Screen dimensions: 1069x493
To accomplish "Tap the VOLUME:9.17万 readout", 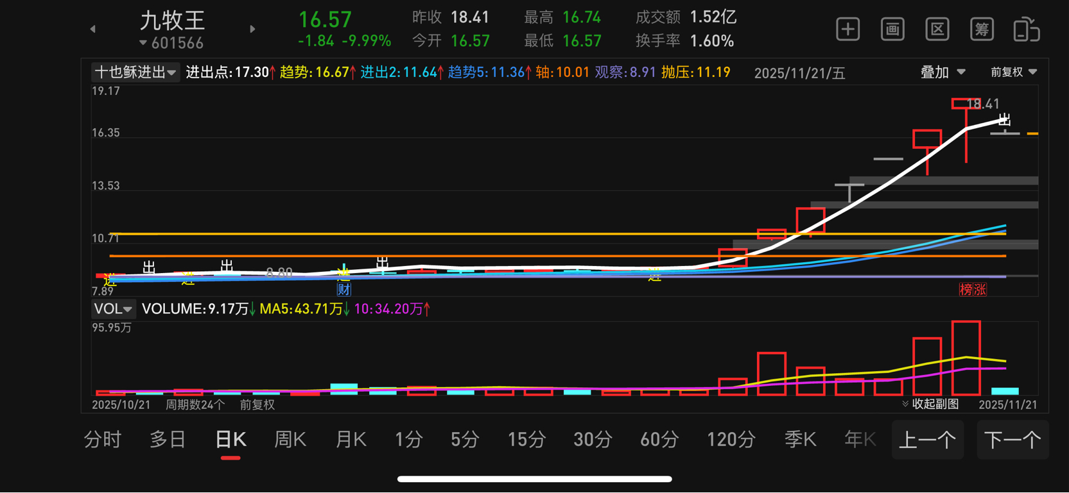I will coord(199,309).
